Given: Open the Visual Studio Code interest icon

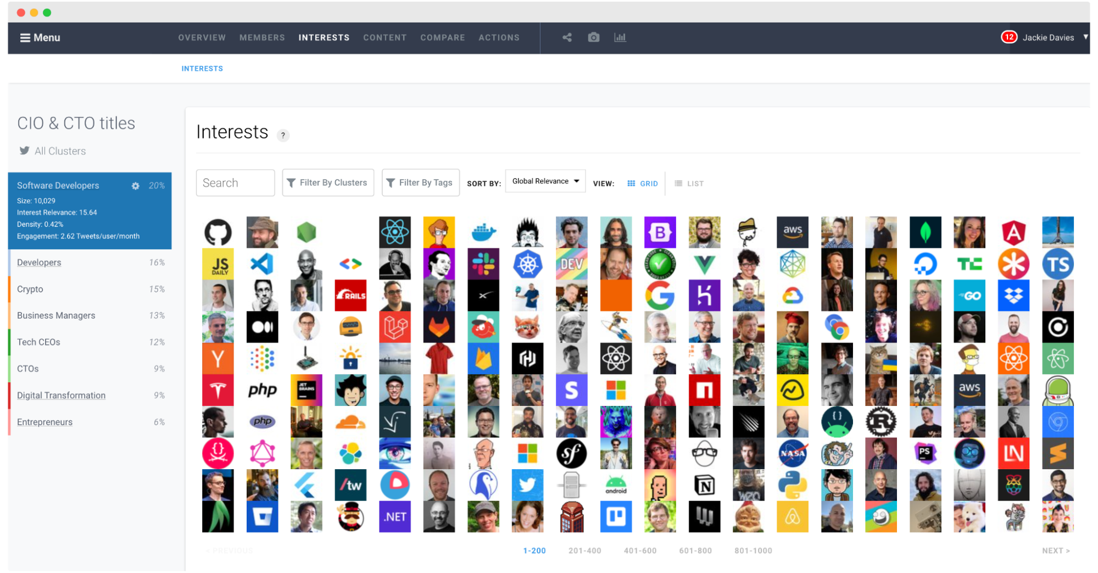Looking at the screenshot, I should 262,264.
